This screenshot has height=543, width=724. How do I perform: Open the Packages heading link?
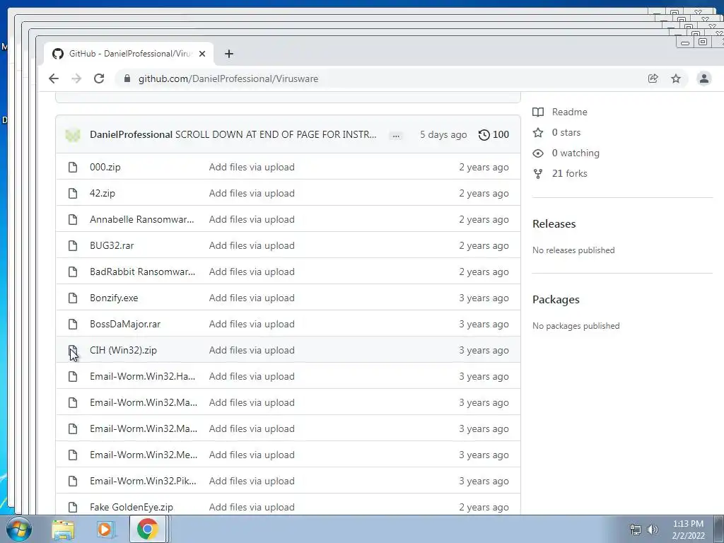point(556,300)
